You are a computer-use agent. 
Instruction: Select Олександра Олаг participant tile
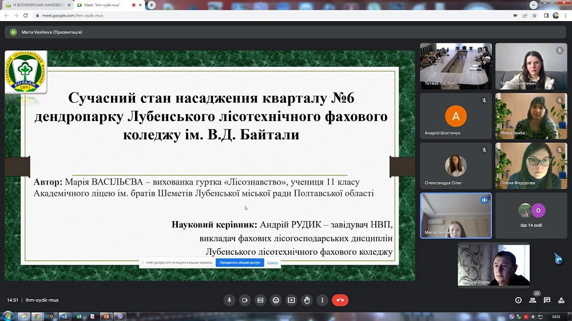[x=456, y=166]
